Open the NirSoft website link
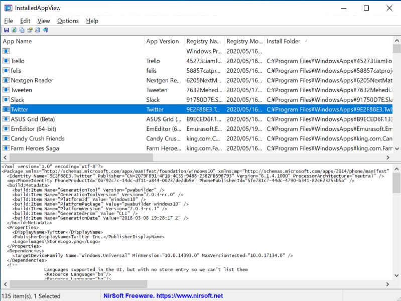The image size is (401, 301). coord(163,296)
